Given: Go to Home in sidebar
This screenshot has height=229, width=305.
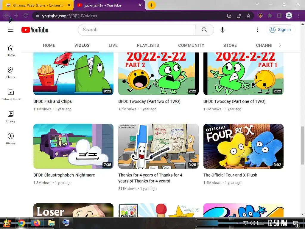Looking at the screenshot, I should [11, 51].
